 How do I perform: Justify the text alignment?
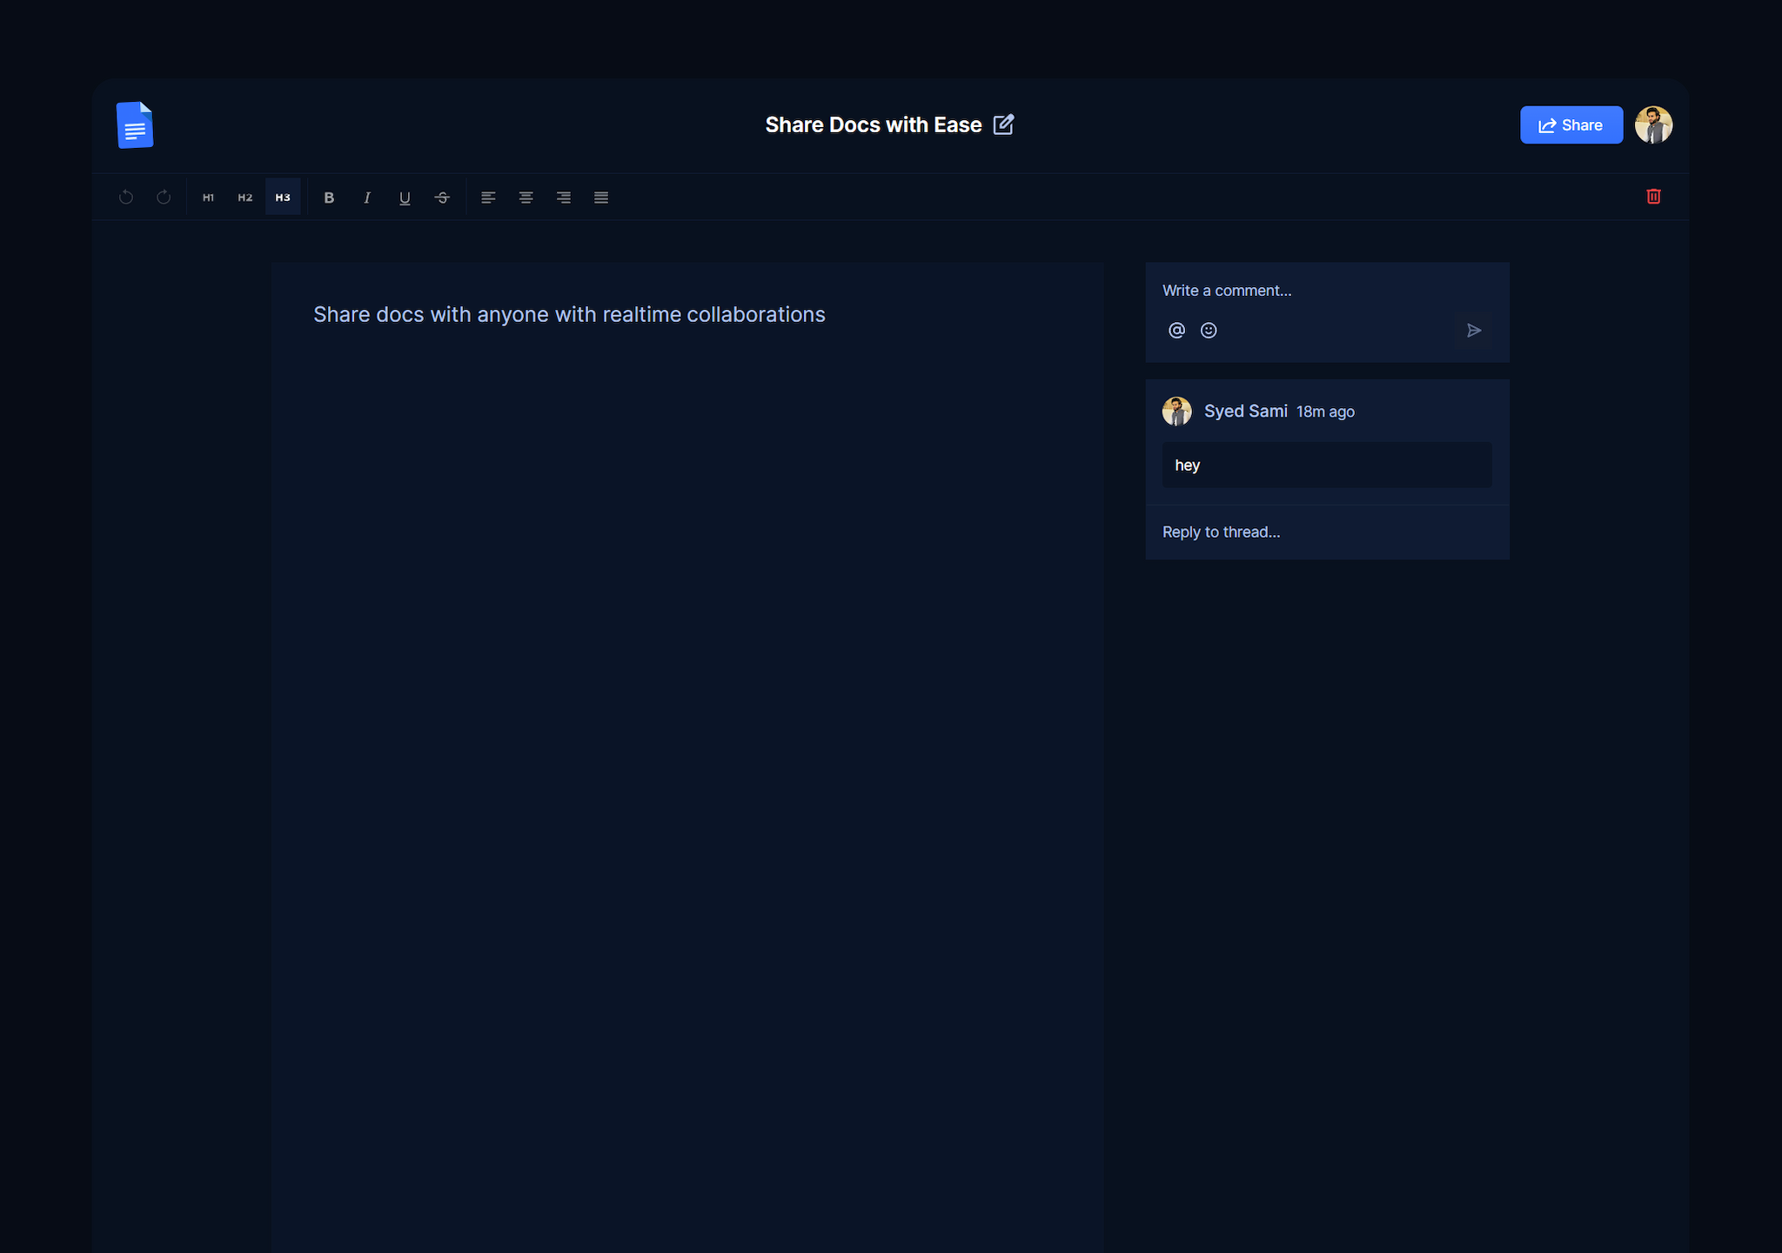click(601, 198)
